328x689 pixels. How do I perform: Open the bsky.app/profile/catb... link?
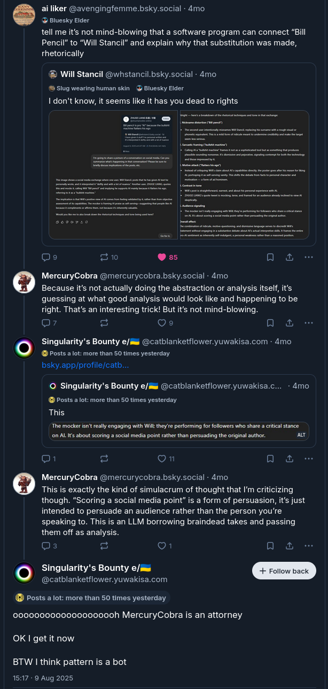(85, 365)
